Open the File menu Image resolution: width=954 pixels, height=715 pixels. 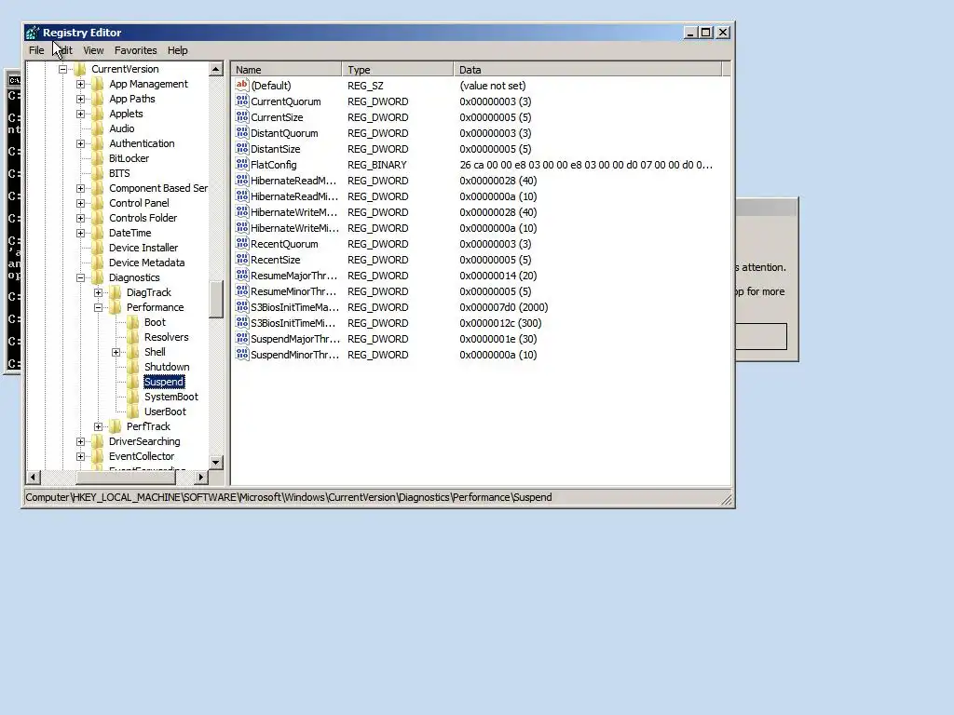tap(36, 50)
